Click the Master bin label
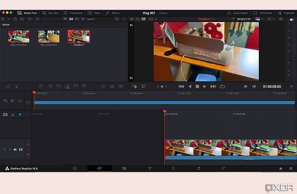This screenshot has width=297, height=194. [6, 24]
